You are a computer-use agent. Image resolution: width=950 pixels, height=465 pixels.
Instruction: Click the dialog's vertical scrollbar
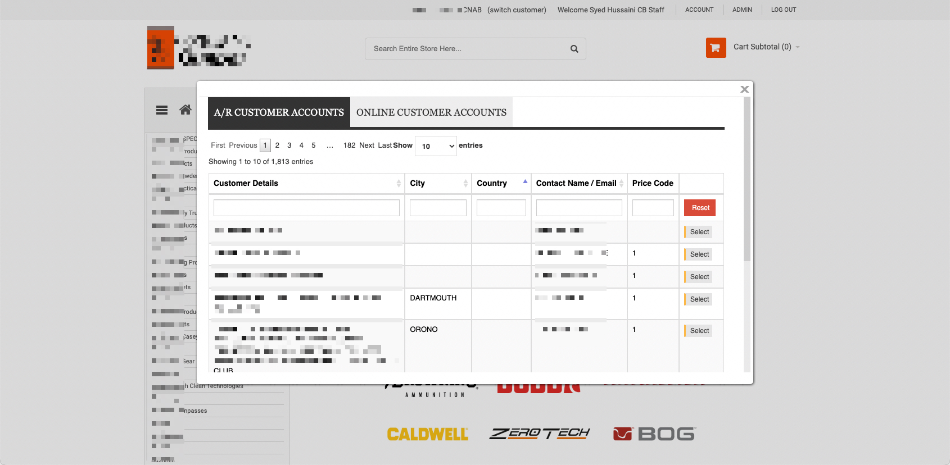tap(747, 180)
